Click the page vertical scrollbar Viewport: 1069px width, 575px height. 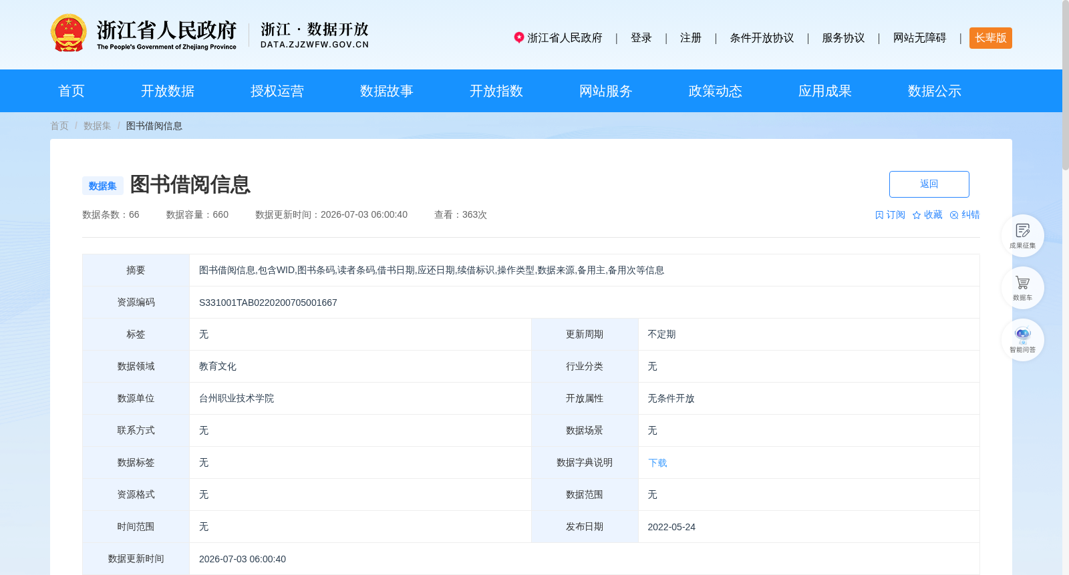1066,87
